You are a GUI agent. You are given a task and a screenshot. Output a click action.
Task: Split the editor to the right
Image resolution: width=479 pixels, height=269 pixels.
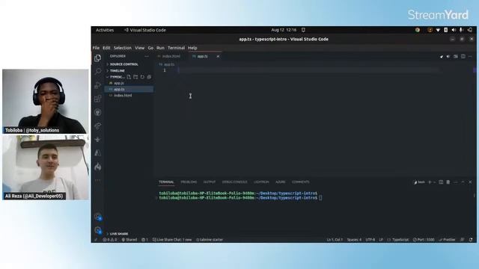tap(463, 57)
